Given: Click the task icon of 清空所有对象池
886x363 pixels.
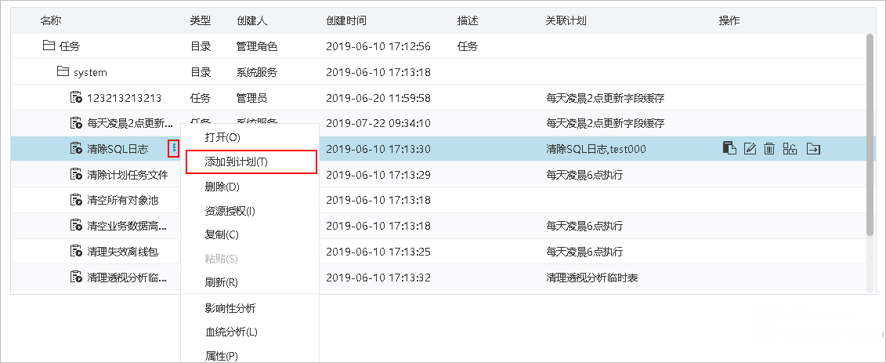Looking at the screenshot, I should 76,200.
